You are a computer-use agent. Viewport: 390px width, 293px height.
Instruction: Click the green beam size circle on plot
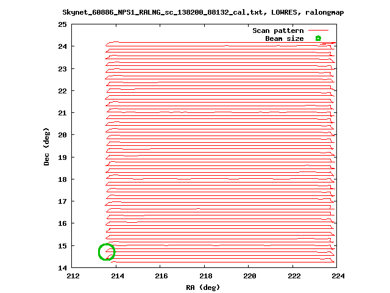[107, 252]
